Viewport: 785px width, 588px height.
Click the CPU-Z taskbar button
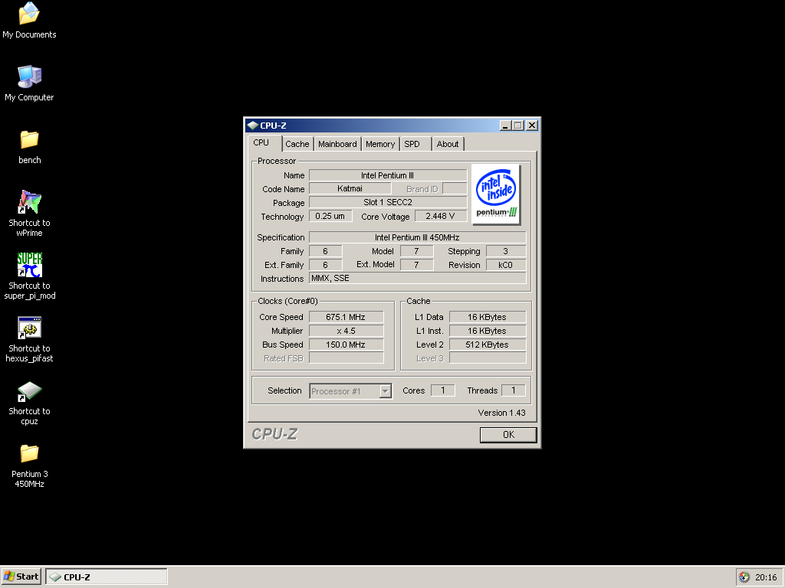106,577
